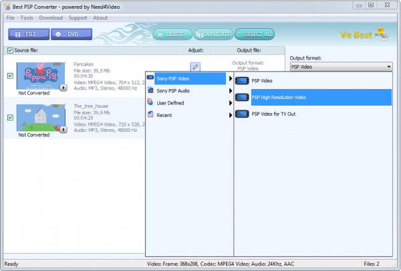The height and width of the screenshot is (271, 401).
Task: Click the Ve Best logo
Action: click(364, 35)
